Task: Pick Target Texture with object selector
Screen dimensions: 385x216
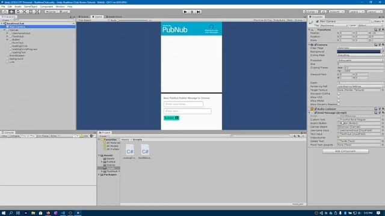Action: (x=383, y=90)
